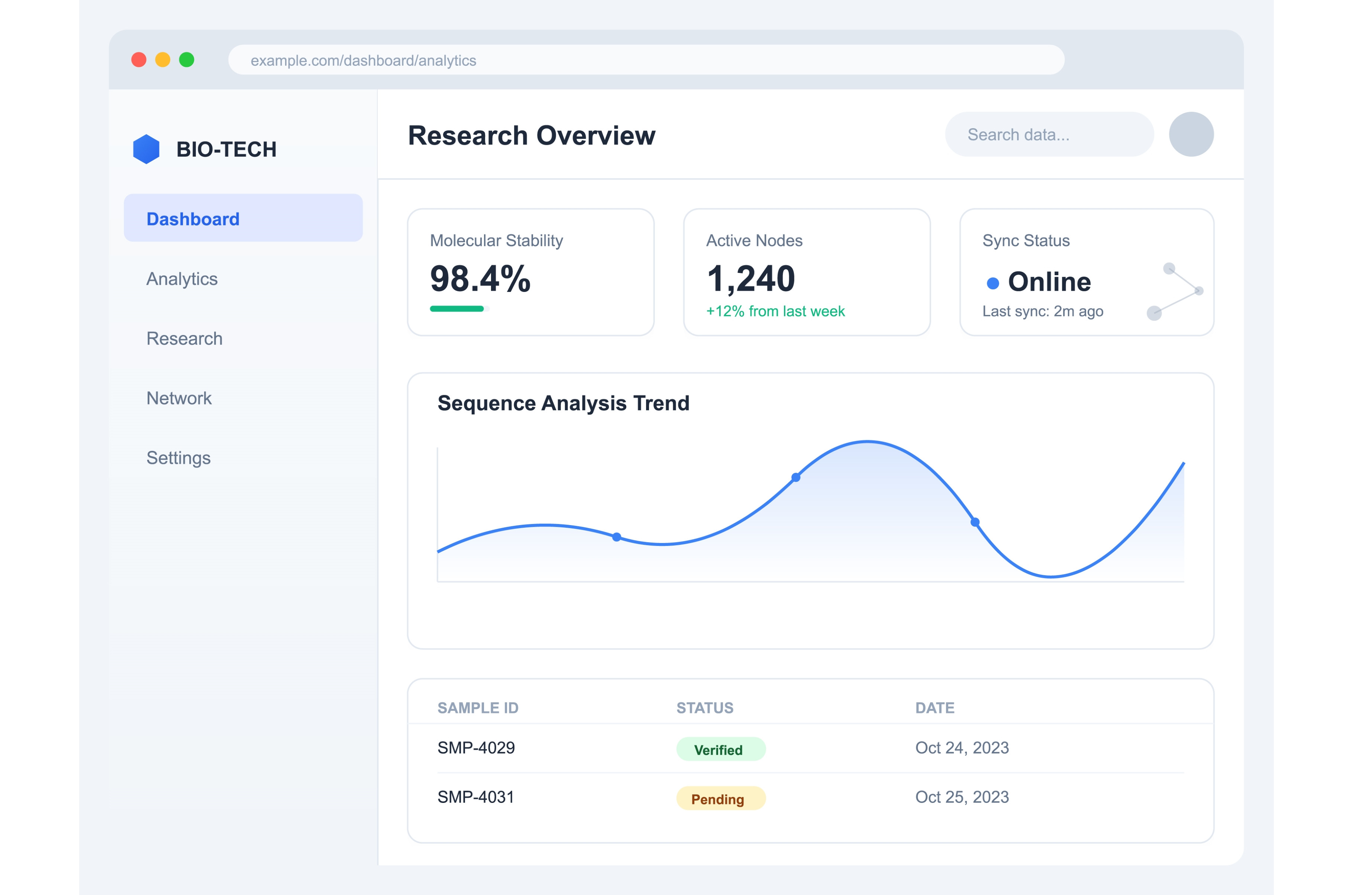Click the 1,240 Active Nodes value
Viewport: 1353px width, 895px height.
pos(750,279)
